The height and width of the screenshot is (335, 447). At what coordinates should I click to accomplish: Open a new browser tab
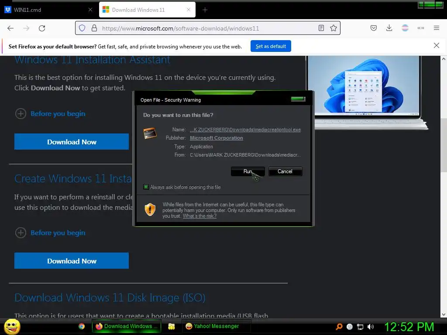tap(205, 10)
